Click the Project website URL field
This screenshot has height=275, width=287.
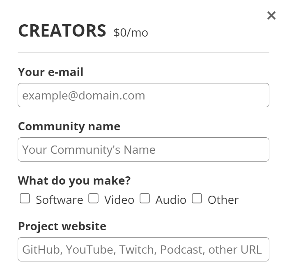pos(143,249)
